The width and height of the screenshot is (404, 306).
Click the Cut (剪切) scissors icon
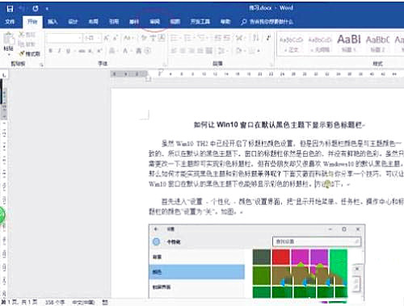[x=22, y=35]
